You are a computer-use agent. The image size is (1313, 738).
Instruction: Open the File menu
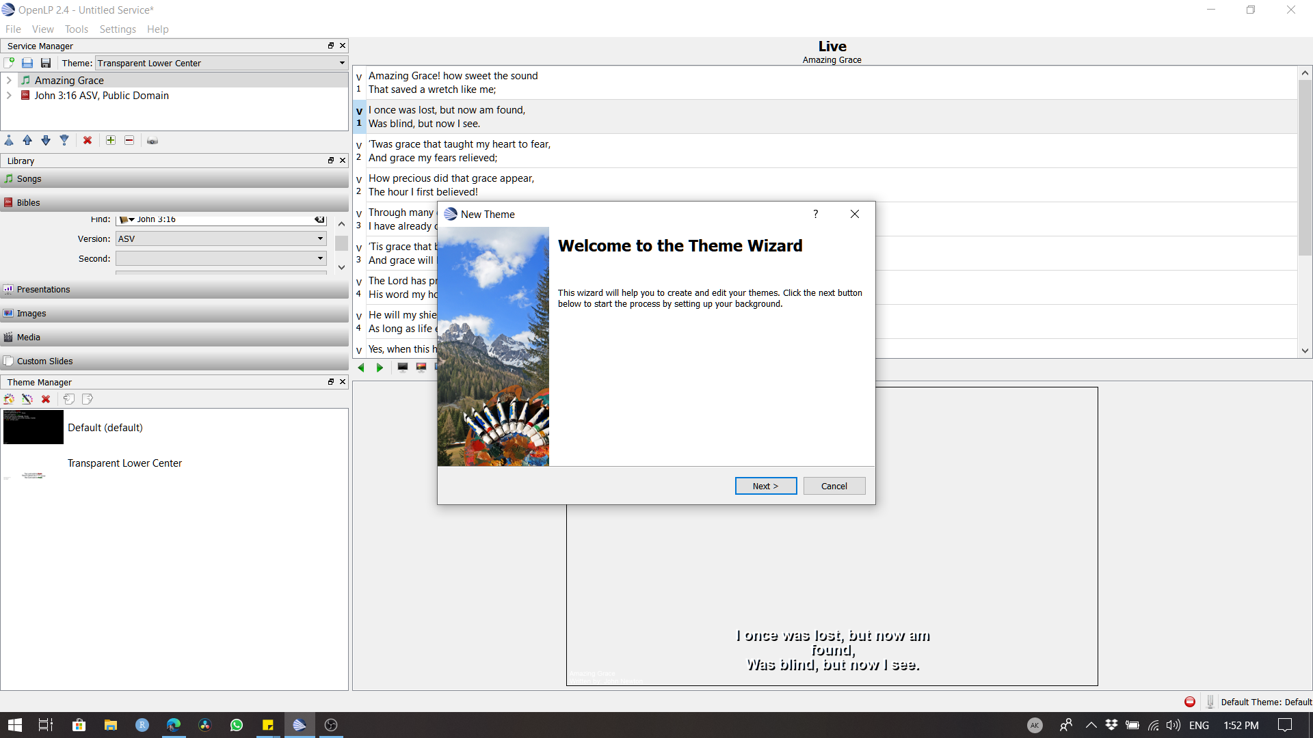coord(14,29)
